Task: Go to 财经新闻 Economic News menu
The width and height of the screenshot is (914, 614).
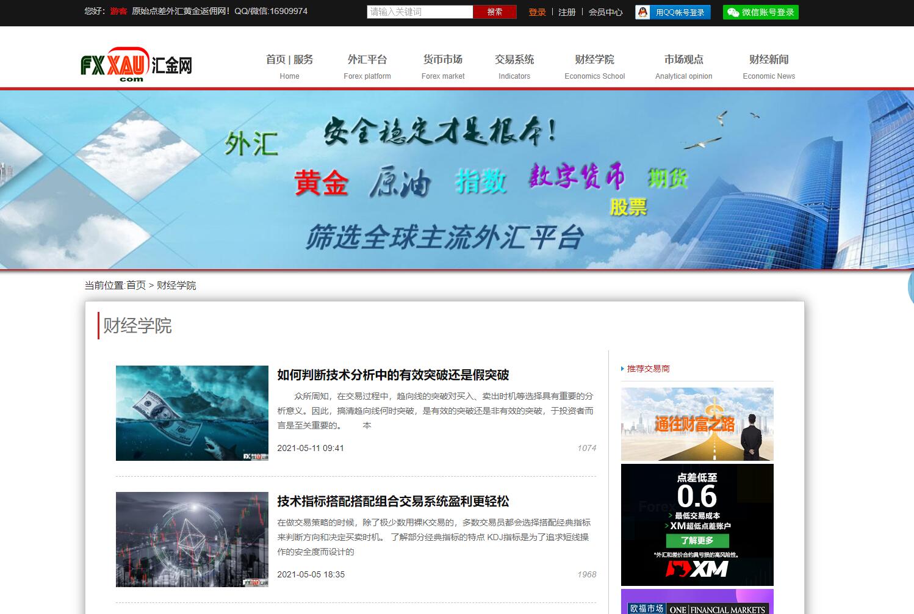Action: [x=769, y=66]
